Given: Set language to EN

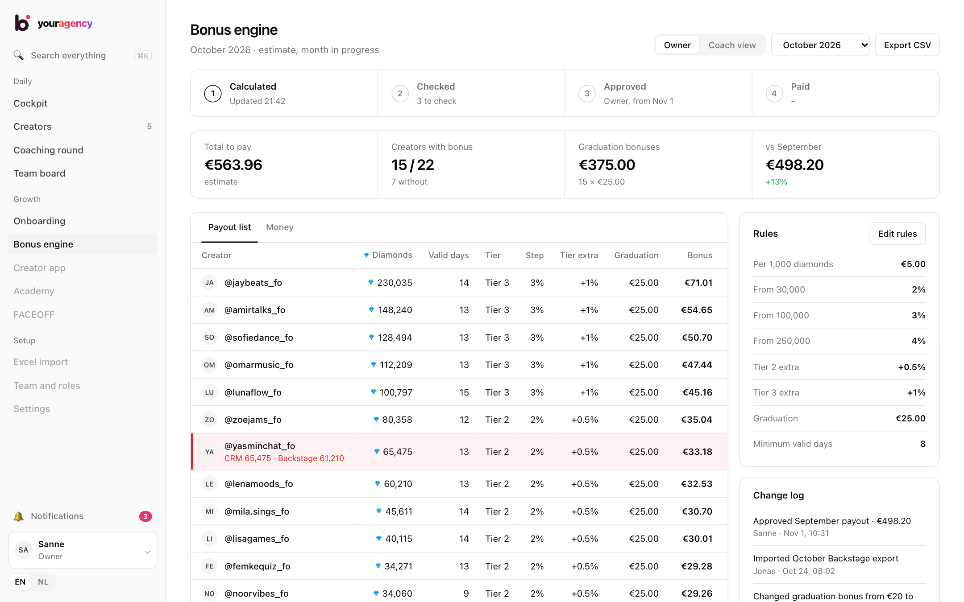Looking at the screenshot, I should pos(20,582).
